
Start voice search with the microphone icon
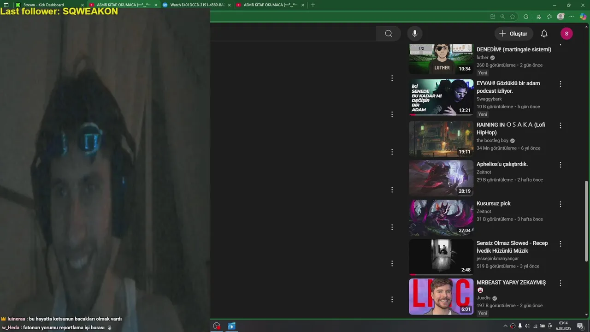(x=415, y=34)
